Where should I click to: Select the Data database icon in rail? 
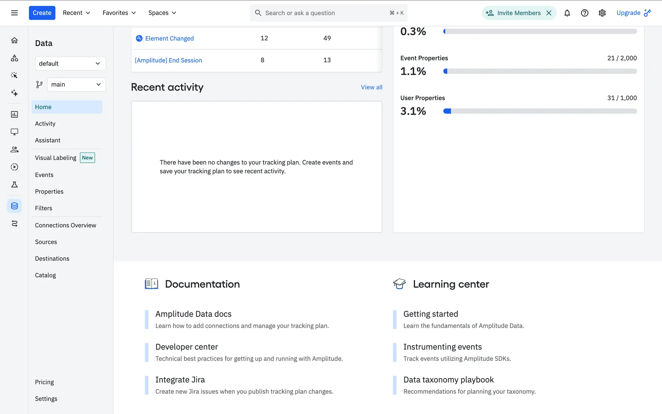14,206
